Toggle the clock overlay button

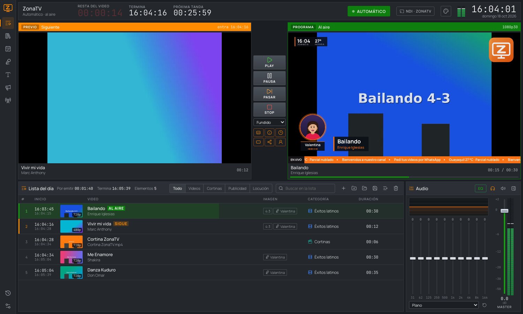281,133
